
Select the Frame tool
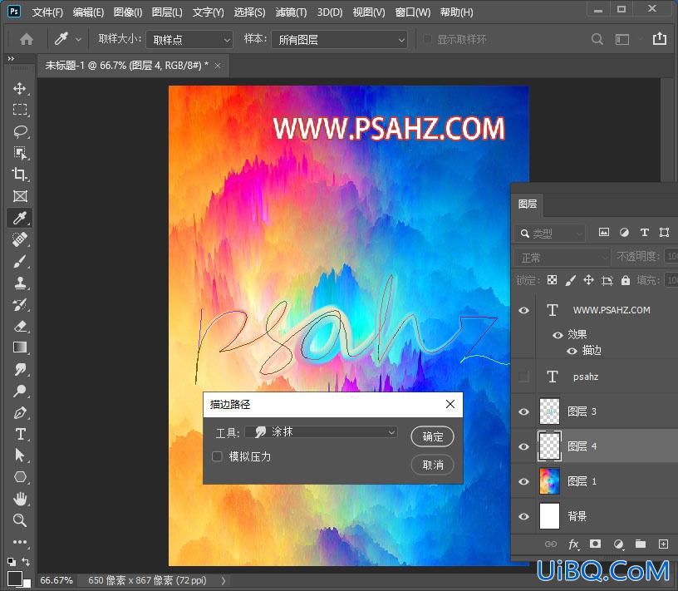tap(19, 196)
